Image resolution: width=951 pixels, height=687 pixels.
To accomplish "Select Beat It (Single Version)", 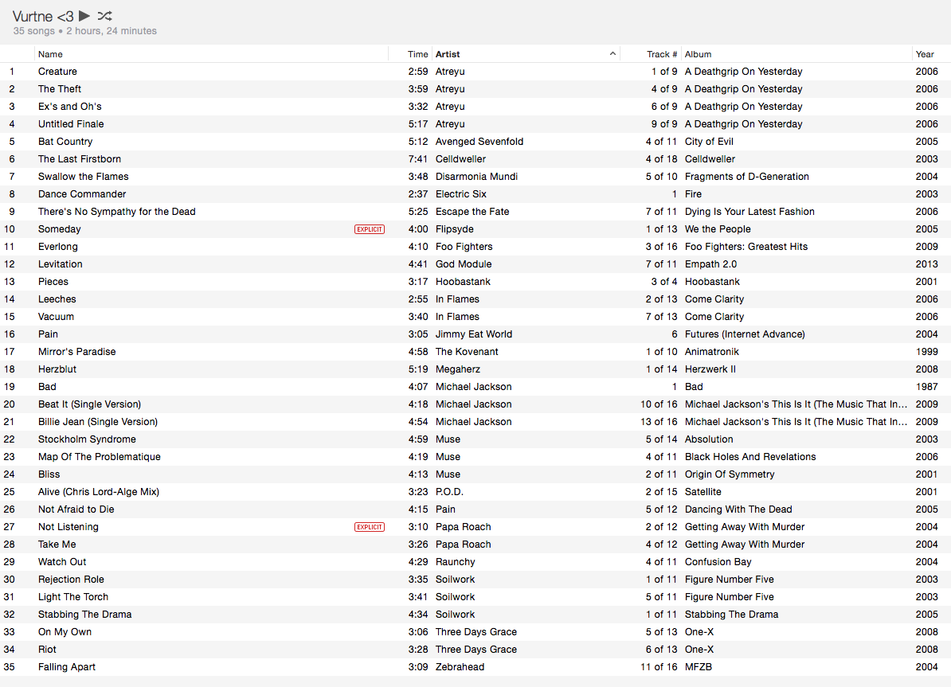I will coord(89,404).
